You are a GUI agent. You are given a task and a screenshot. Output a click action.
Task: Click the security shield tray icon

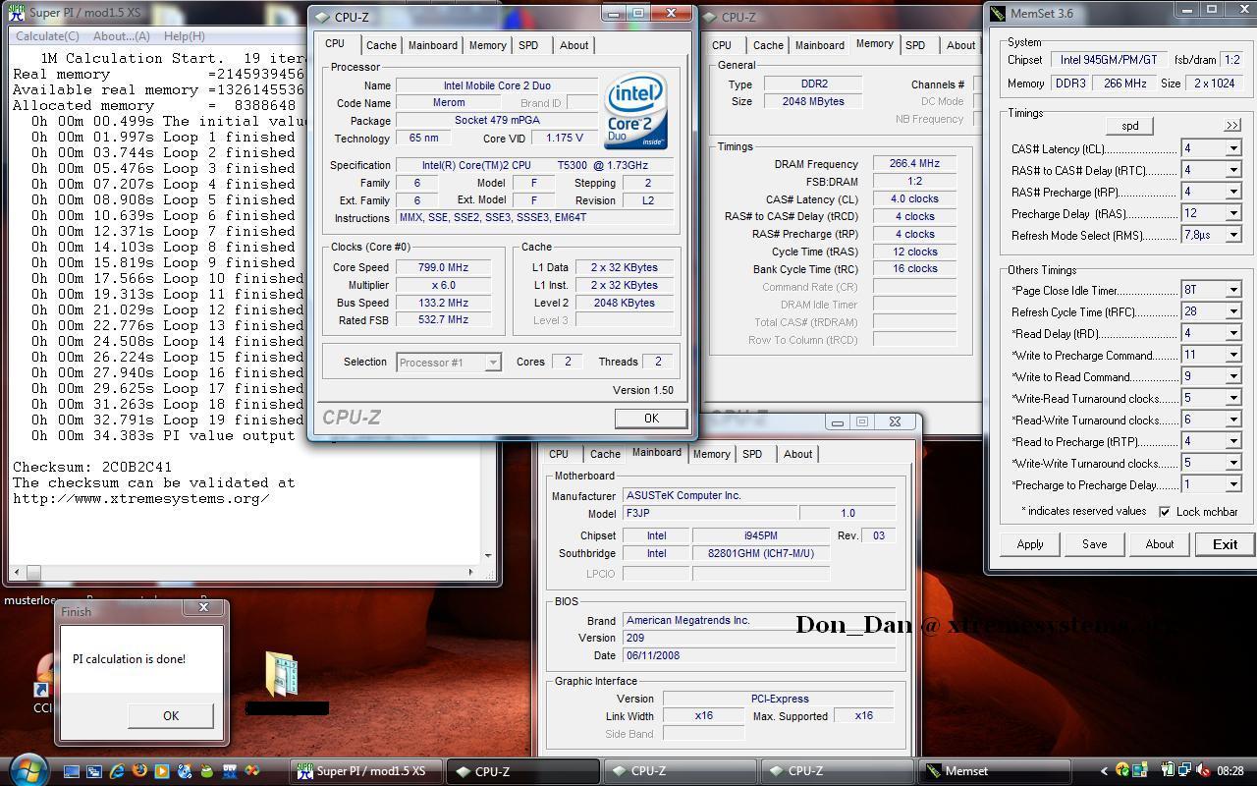click(1122, 771)
